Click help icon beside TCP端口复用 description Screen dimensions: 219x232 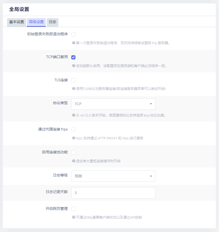[x=74, y=66]
